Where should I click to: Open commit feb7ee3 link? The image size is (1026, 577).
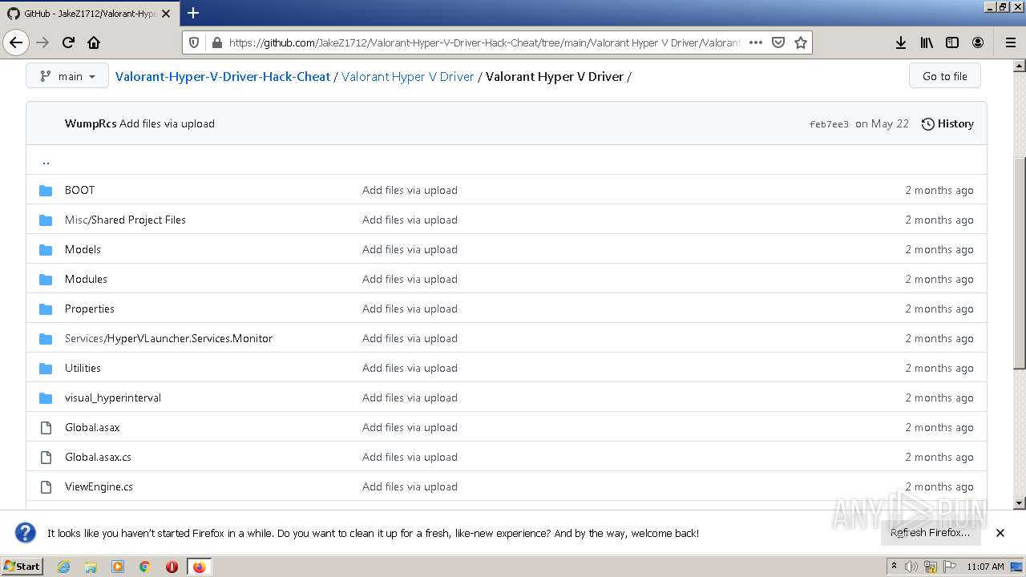coord(829,124)
